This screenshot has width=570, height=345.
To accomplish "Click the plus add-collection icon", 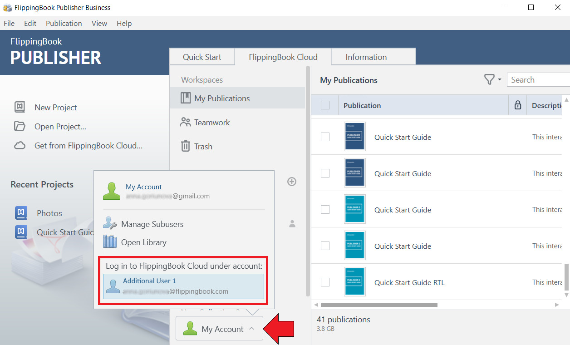I will pyautogui.click(x=292, y=182).
